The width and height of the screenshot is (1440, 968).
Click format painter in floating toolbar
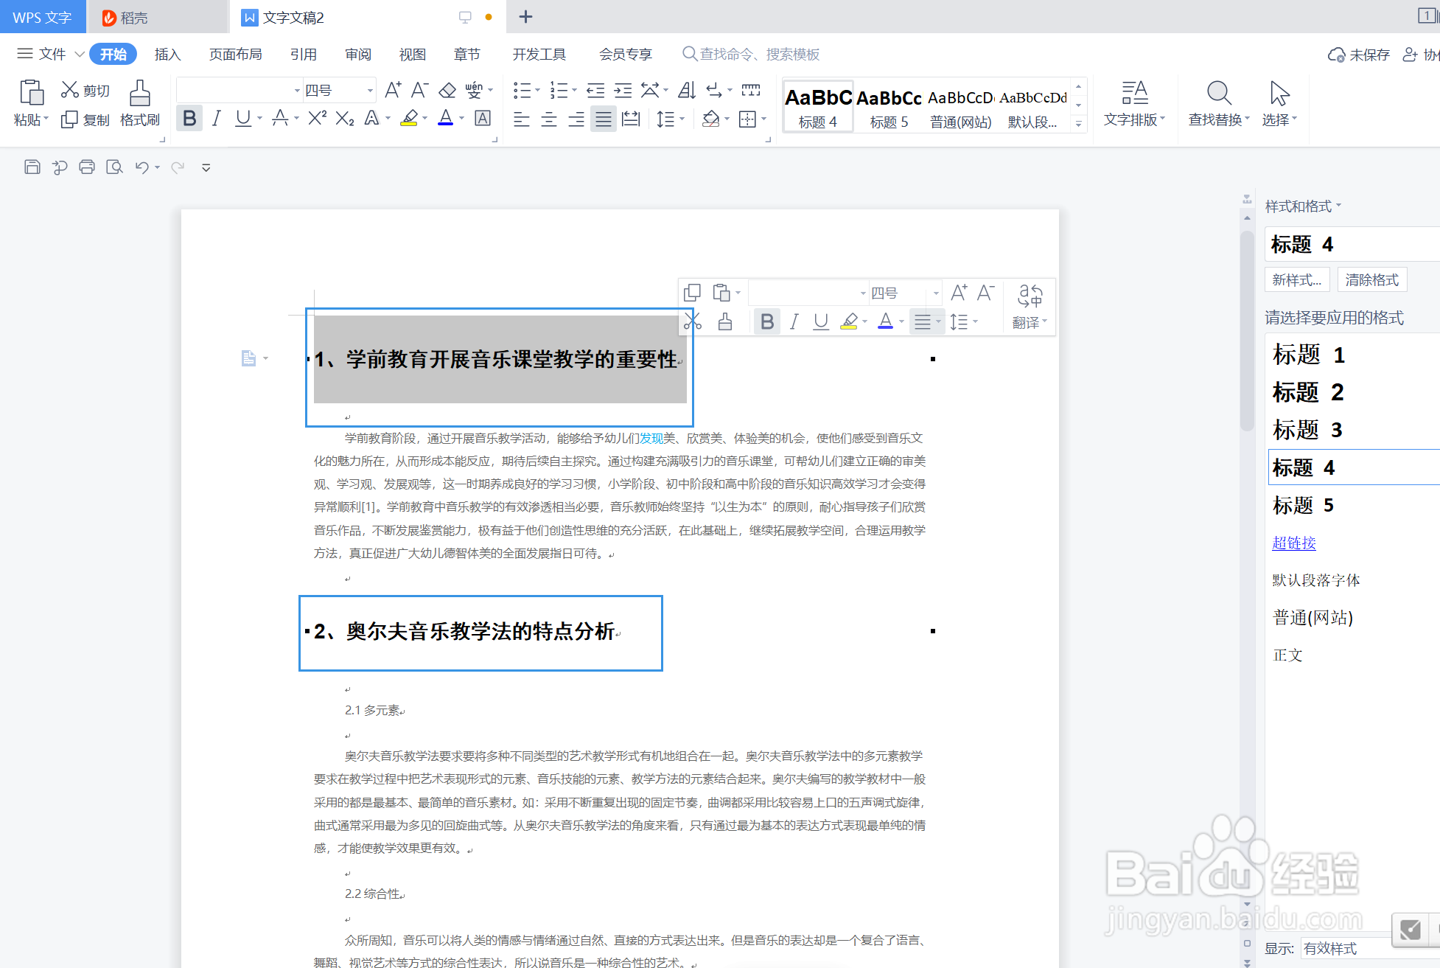(x=725, y=321)
